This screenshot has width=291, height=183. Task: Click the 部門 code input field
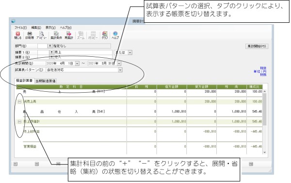43,46
